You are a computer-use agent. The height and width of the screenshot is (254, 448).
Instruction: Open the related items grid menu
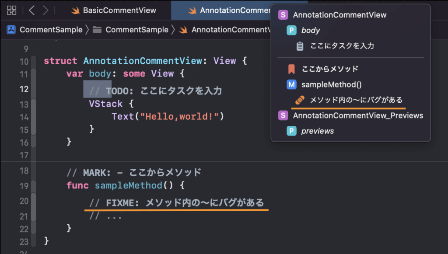[x=12, y=10]
